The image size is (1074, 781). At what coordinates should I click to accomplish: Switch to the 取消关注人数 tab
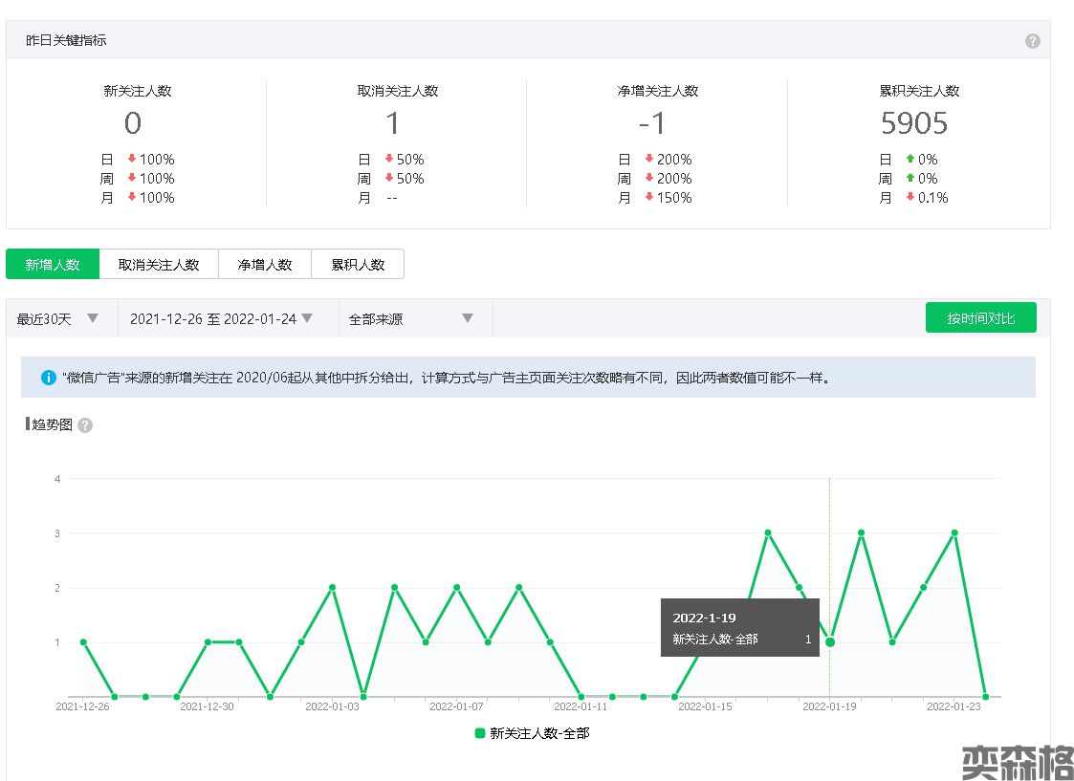tap(159, 265)
